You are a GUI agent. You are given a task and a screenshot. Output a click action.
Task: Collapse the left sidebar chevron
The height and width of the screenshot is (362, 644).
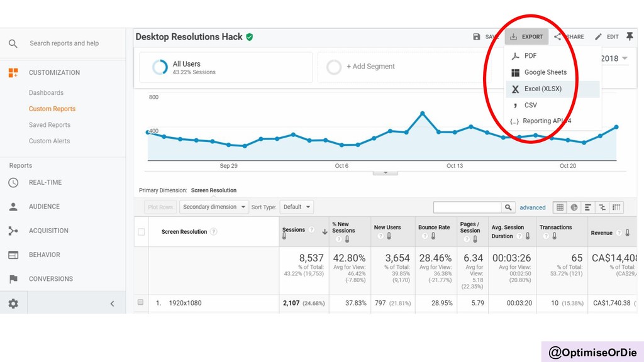point(112,304)
